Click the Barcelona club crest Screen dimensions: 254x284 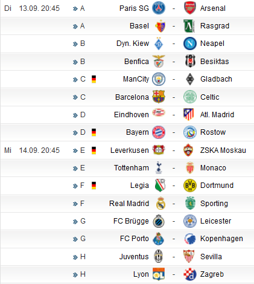[x=159, y=97]
